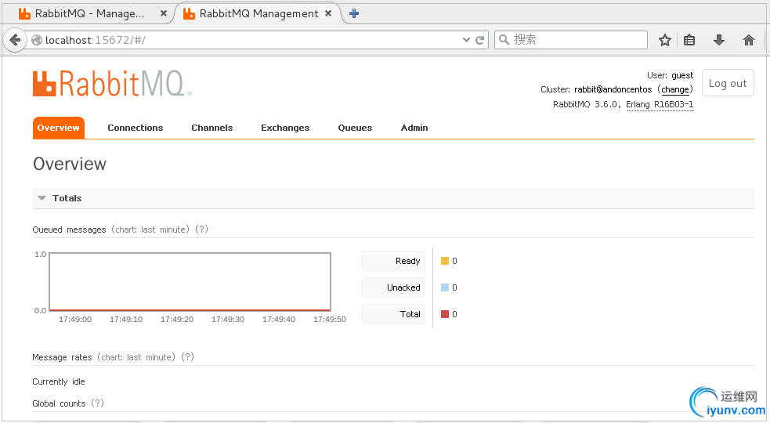The width and height of the screenshot is (770, 423).
Task: Open the Overview tab
Action: pyautogui.click(x=59, y=128)
